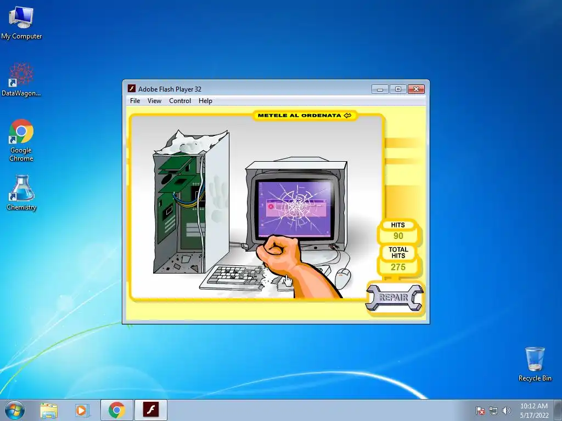Image resolution: width=562 pixels, height=421 pixels.
Task: Open the taskbar clock showing 10:12 AM
Action: click(x=534, y=411)
